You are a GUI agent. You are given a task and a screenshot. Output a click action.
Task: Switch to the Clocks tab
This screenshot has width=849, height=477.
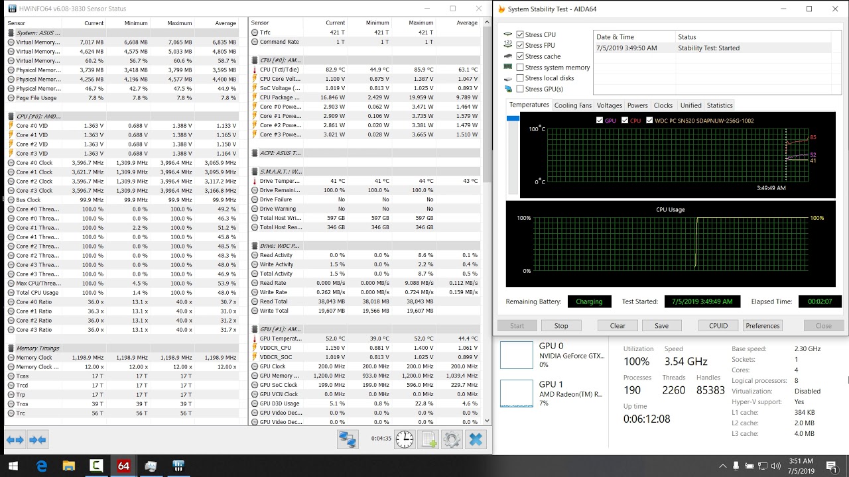point(663,105)
